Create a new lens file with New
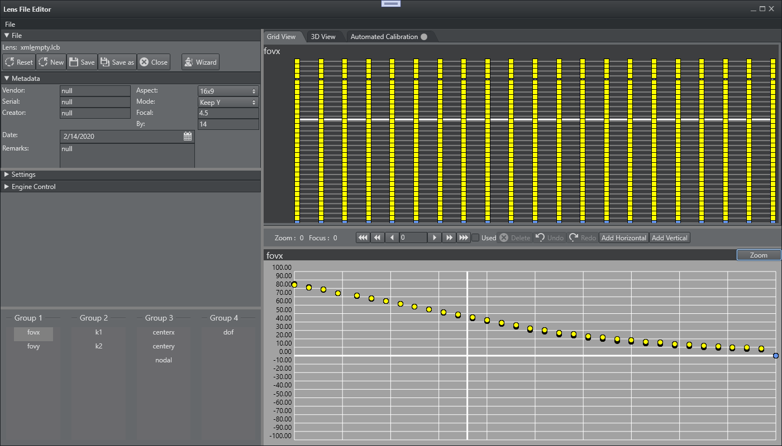Image resolution: width=782 pixels, height=446 pixels. point(51,62)
